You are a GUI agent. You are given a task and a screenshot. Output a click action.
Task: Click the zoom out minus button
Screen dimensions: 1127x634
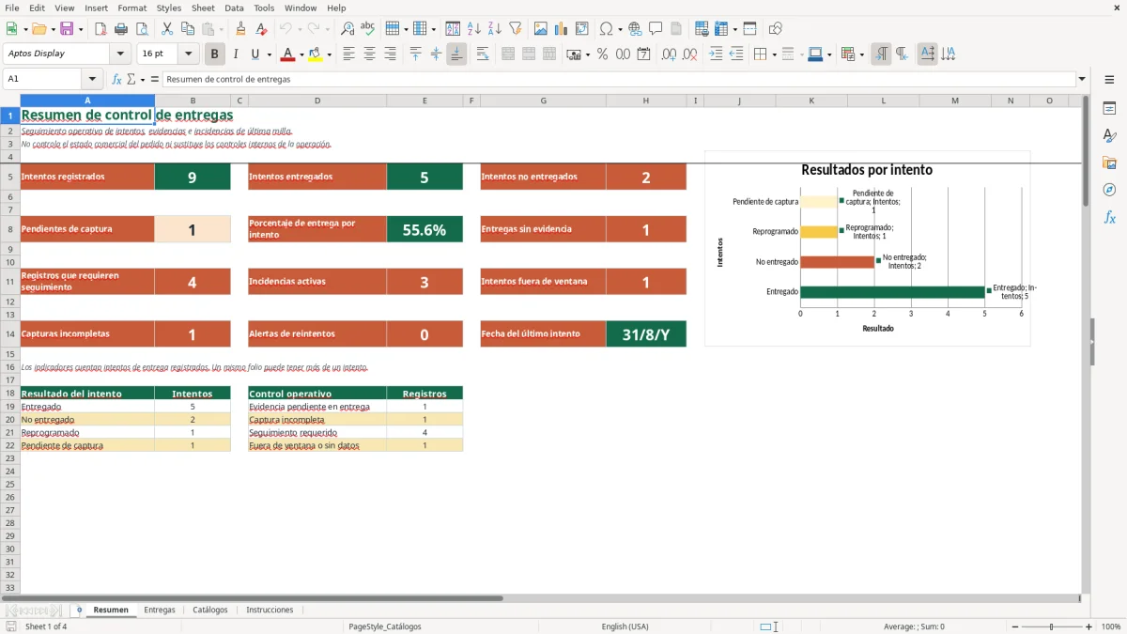pyautogui.click(x=1013, y=626)
